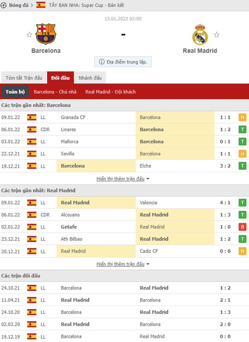Click the Real Madrid team name under its crest
Image resolution: width=249 pixels, height=342 pixels.
[x=200, y=51]
